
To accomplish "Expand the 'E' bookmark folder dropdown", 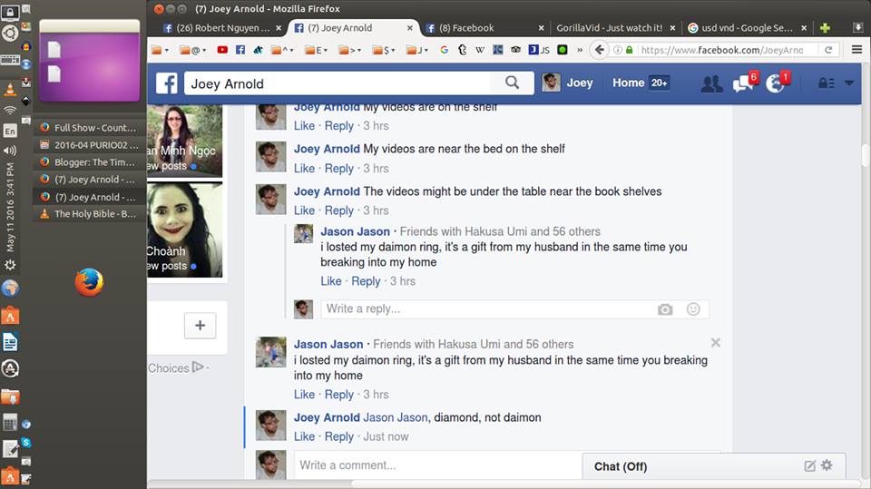I will [316, 50].
